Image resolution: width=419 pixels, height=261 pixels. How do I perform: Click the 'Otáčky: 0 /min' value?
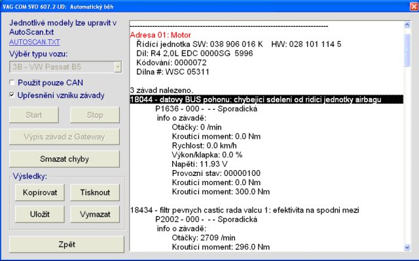pos(196,127)
